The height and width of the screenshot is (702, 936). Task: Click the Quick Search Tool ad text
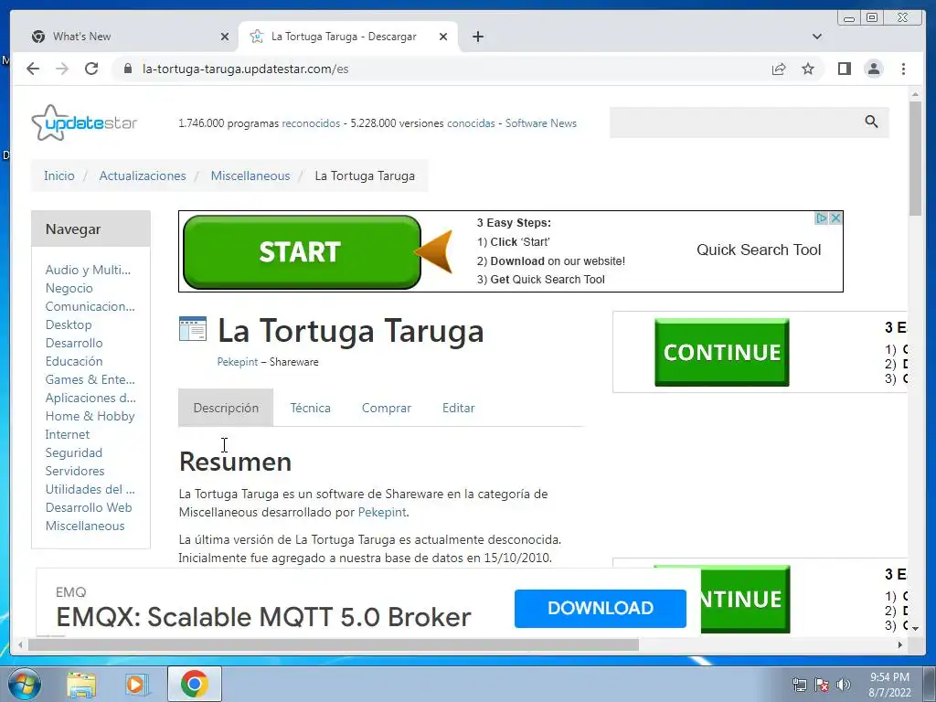coord(759,250)
